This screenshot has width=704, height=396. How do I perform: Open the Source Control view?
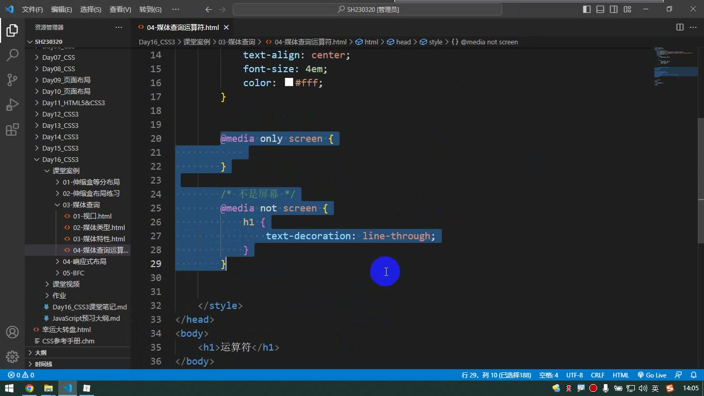pyautogui.click(x=12, y=79)
